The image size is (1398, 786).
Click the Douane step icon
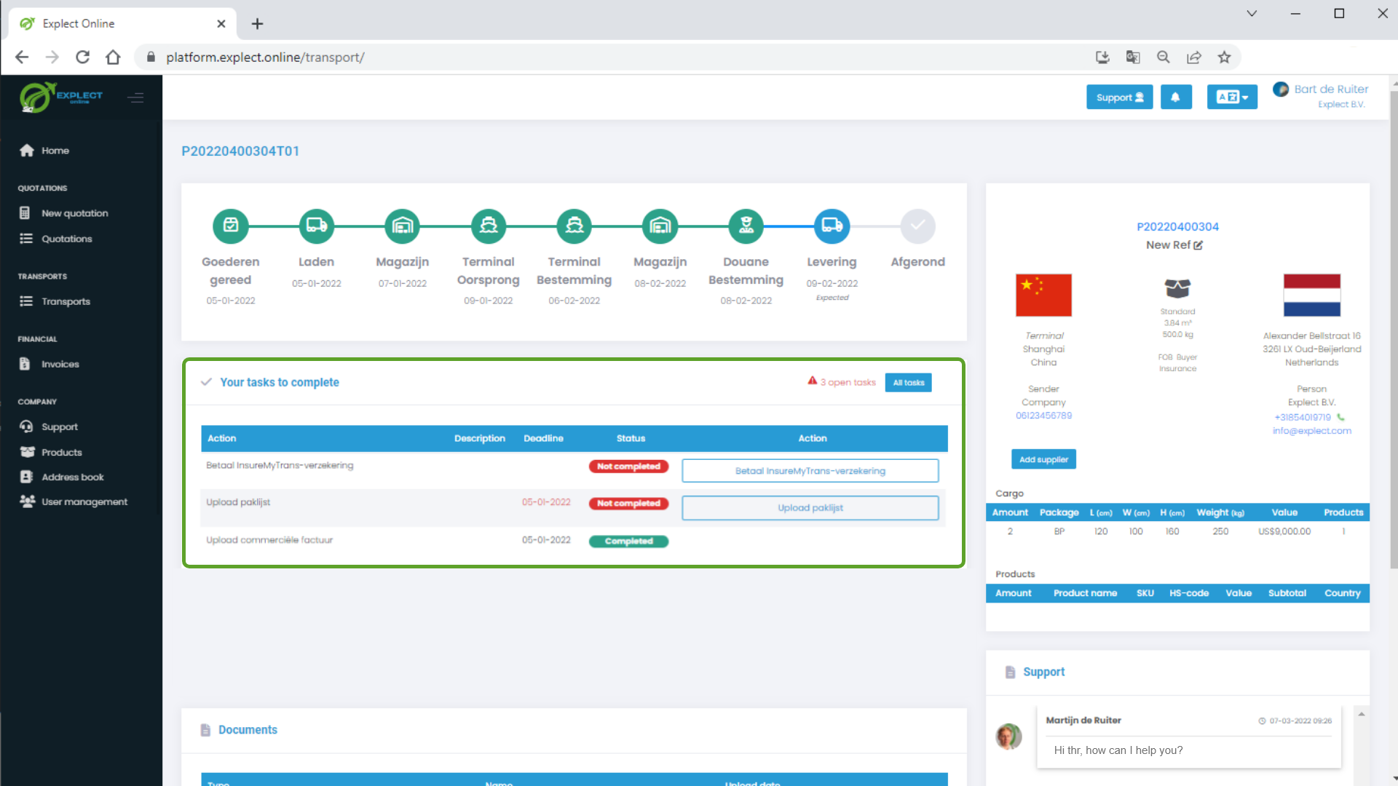(x=746, y=226)
